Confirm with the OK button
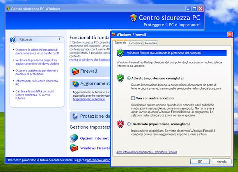The image size is (238, 172). point(200,162)
